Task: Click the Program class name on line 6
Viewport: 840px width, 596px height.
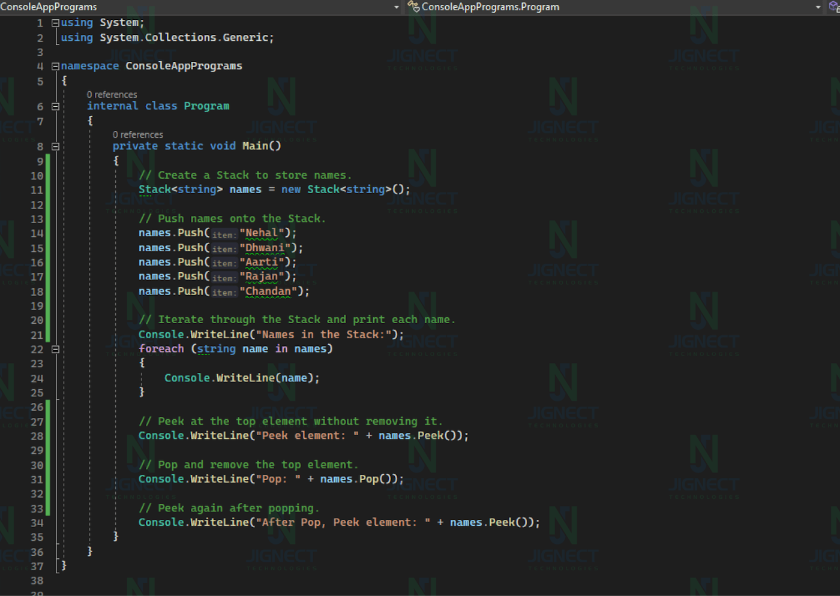Action: pos(206,106)
